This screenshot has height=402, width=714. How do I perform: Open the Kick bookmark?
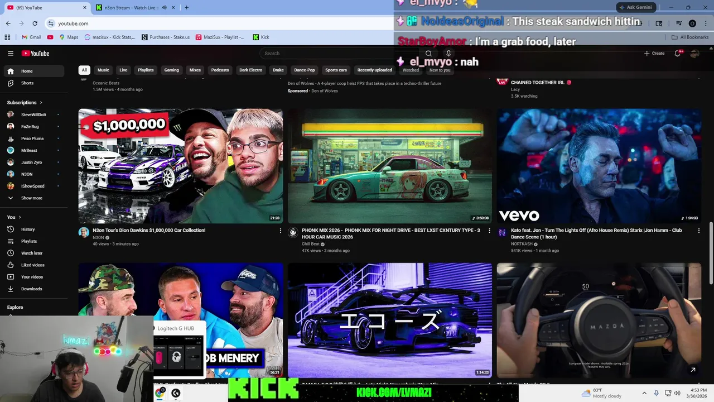pos(261,37)
